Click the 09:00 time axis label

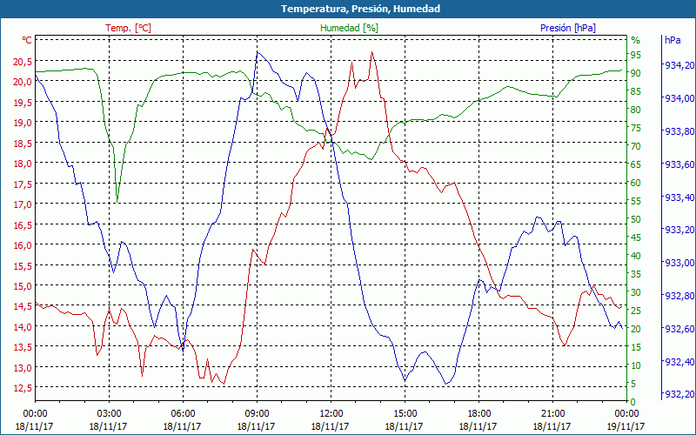pos(257,414)
